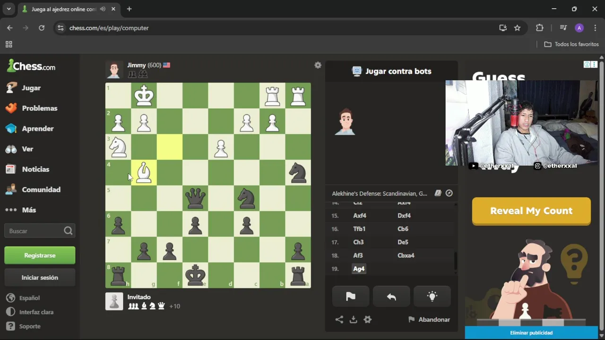Select the black knight on the board's right edge
The height and width of the screenshot is (340, 605).
coord(298,173)
